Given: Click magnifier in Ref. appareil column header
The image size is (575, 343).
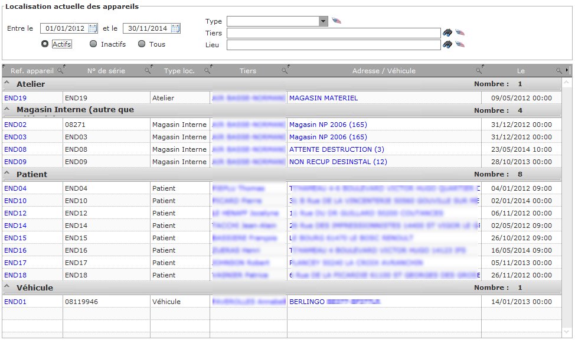Looking at the screenshot, I should pyautogui.click(x=61, y=70).
